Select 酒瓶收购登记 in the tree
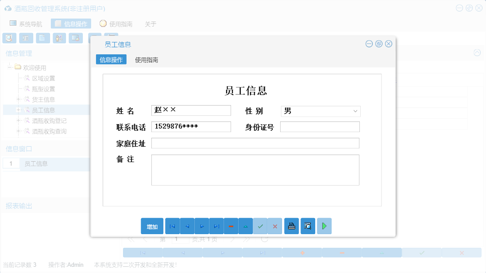The image size is (486, 273). tap(50, 120)
